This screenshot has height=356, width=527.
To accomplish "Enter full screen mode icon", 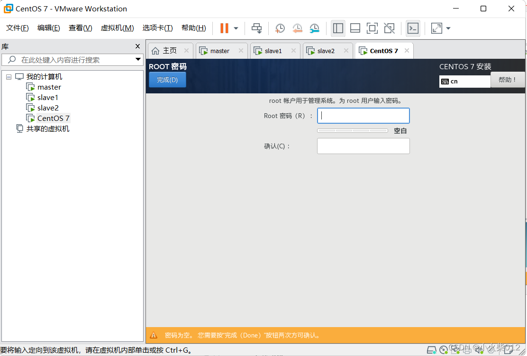I will (372, 28).
